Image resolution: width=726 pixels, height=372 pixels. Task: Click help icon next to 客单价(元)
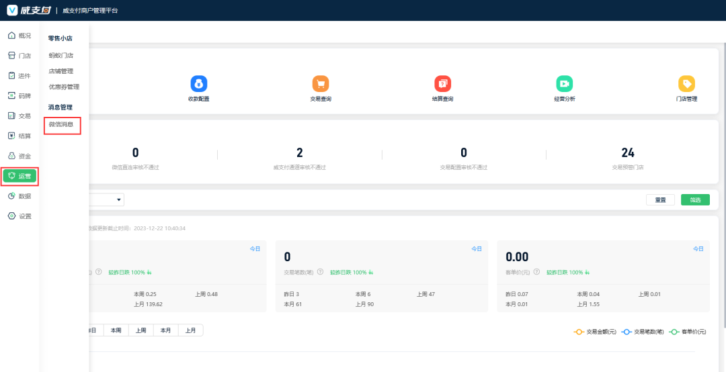coord(538,273)
